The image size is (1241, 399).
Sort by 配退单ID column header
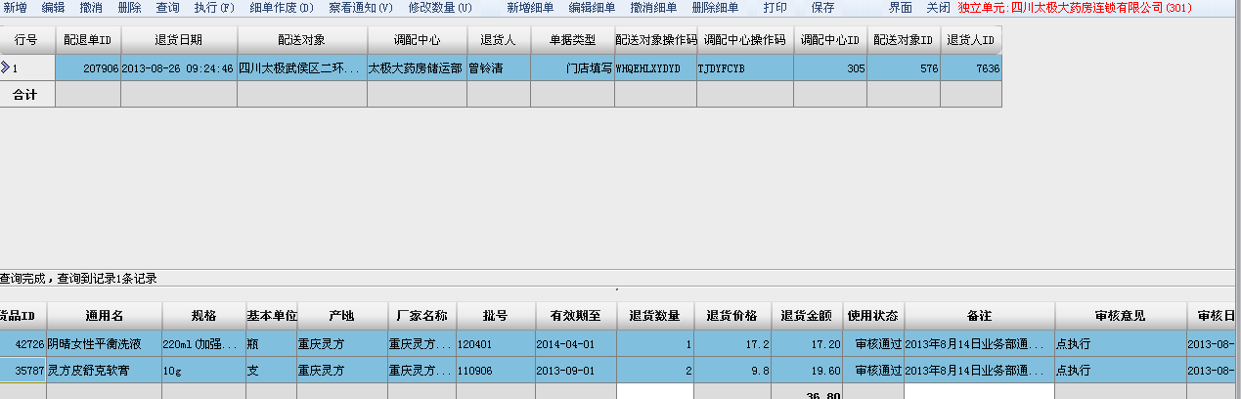tap(88, 40)
